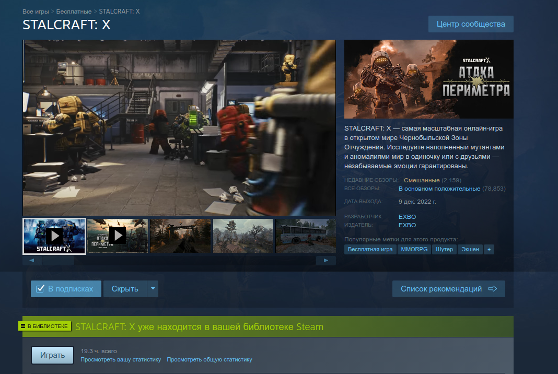Add a tag with the plus button

pos(489,250)
